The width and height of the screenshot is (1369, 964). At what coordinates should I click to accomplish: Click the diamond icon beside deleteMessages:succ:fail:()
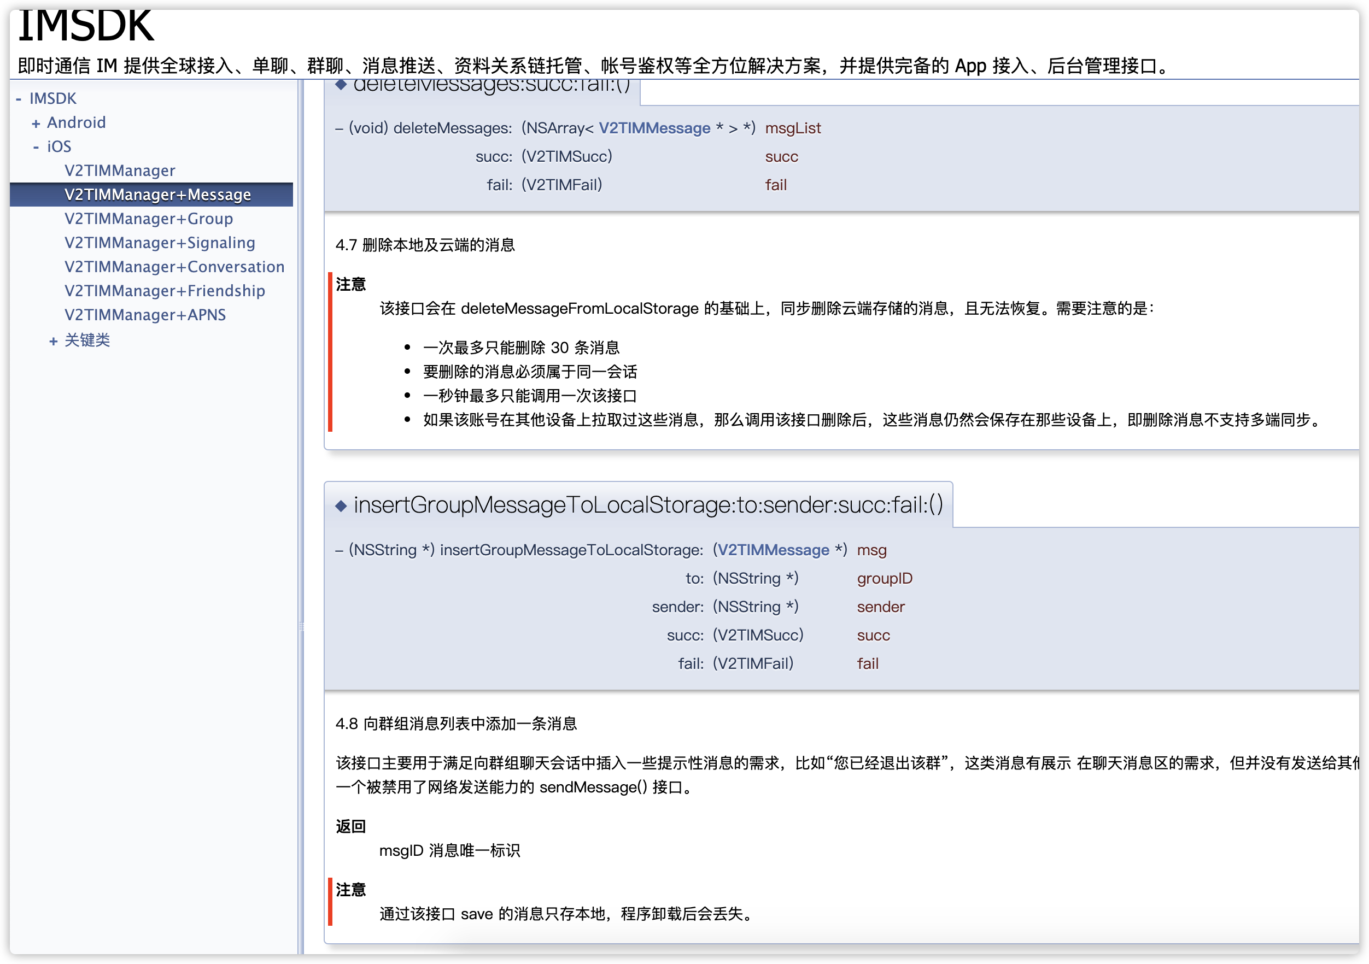(x=342, y=85)
